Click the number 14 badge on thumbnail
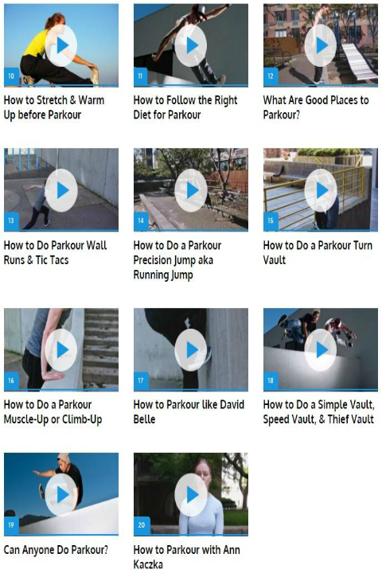Viewport: 382px width, 573px height. tap(141, 220)
